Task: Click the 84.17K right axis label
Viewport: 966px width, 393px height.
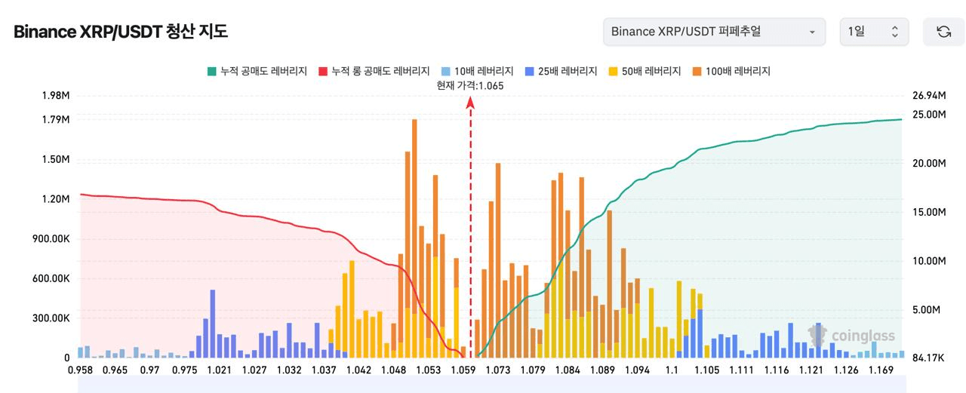Action: 929,358
